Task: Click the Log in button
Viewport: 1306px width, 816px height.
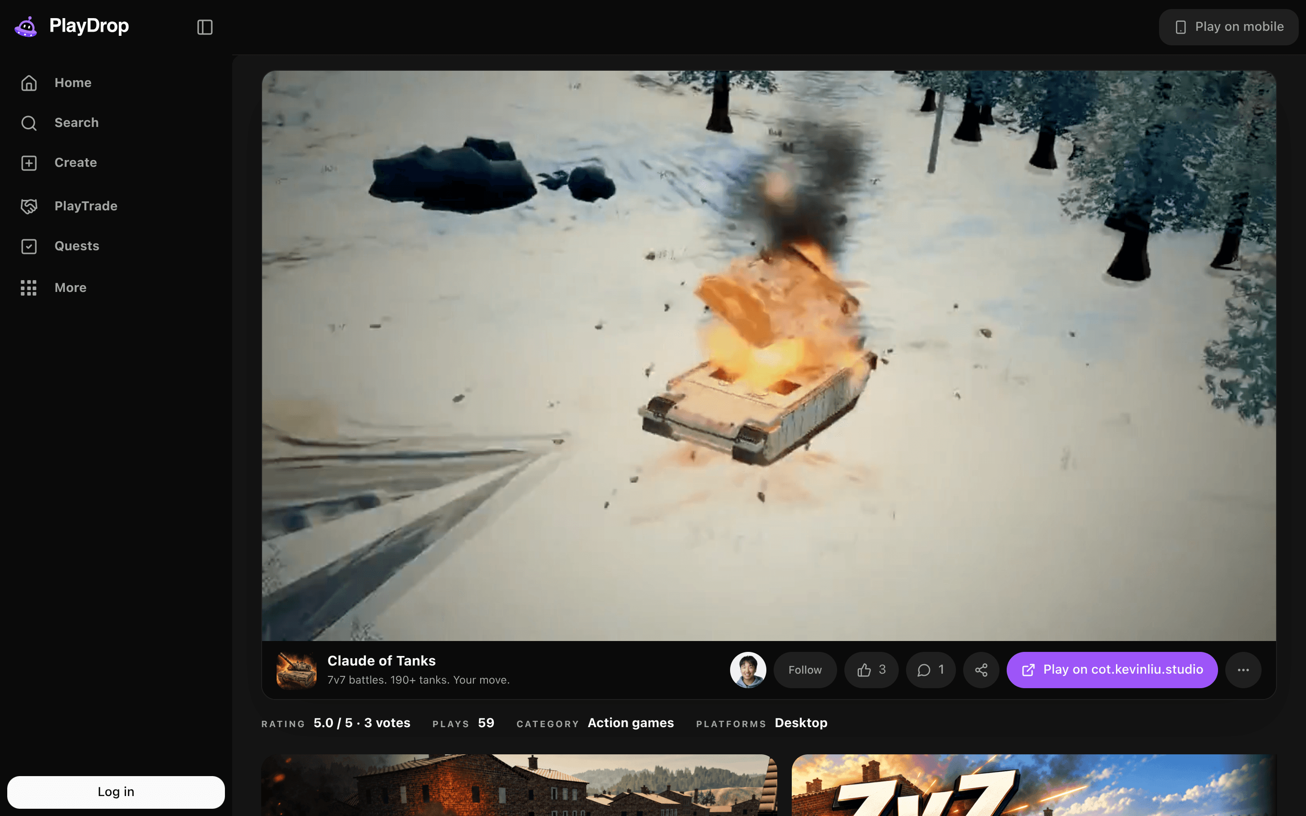Action: [116, 792]
